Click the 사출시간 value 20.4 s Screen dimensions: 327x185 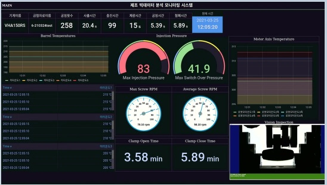89,25
